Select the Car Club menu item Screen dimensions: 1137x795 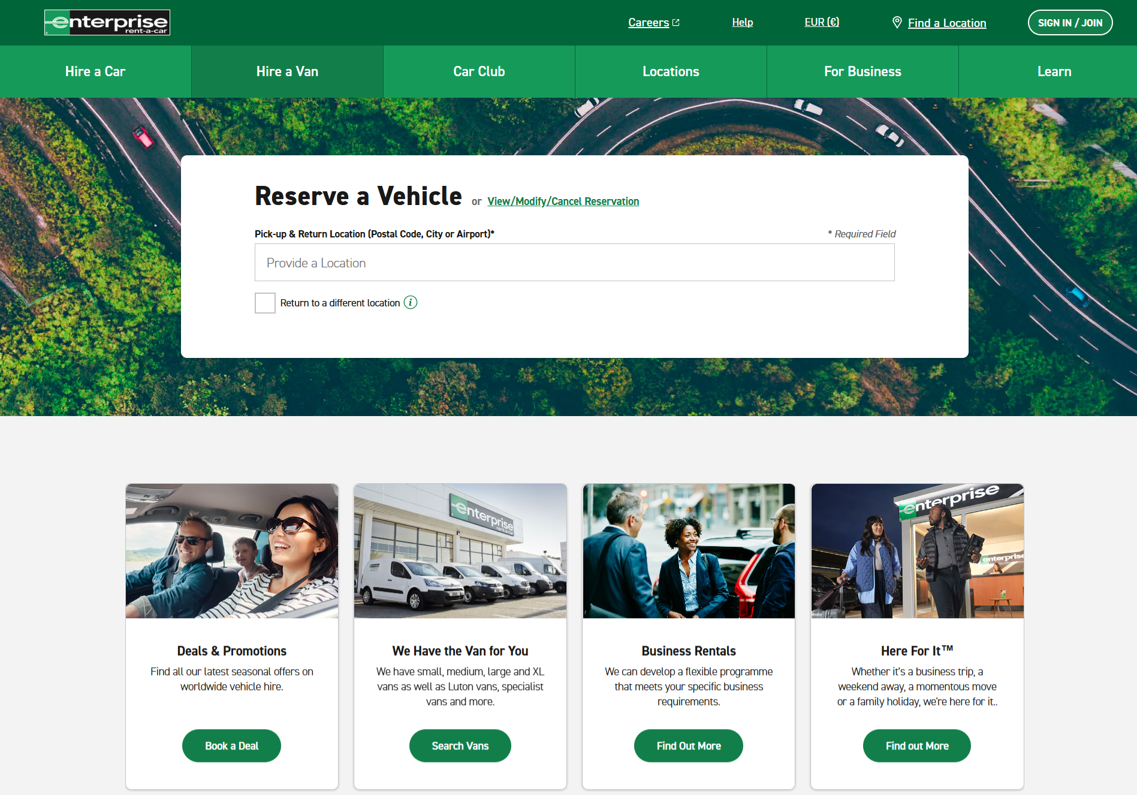(479, 71)
